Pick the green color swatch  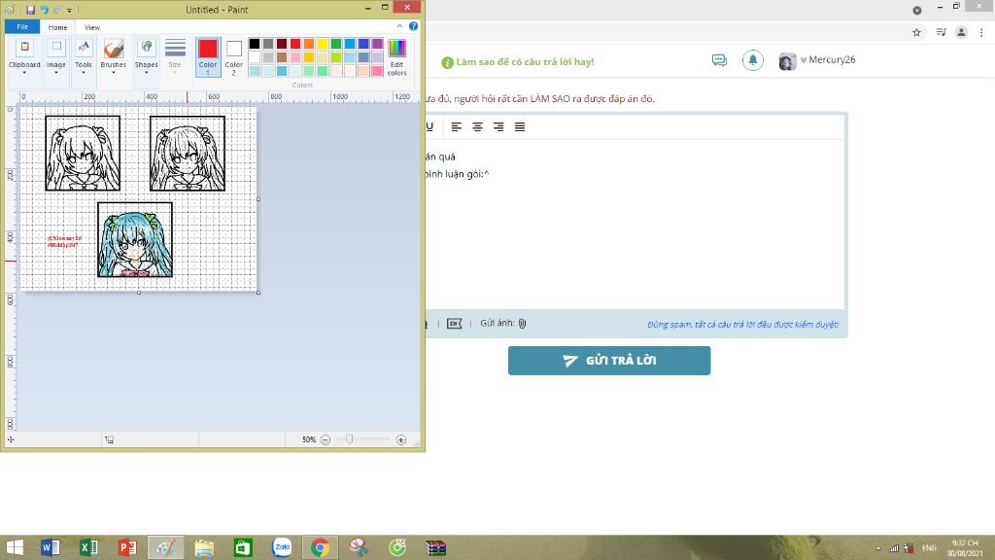pos(336,44)
